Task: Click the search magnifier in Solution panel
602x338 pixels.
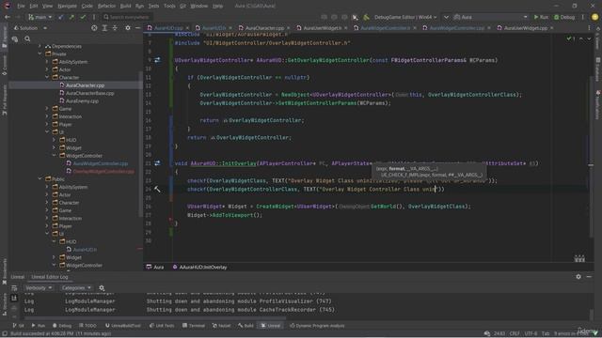Action: click(x=27, y=38)
